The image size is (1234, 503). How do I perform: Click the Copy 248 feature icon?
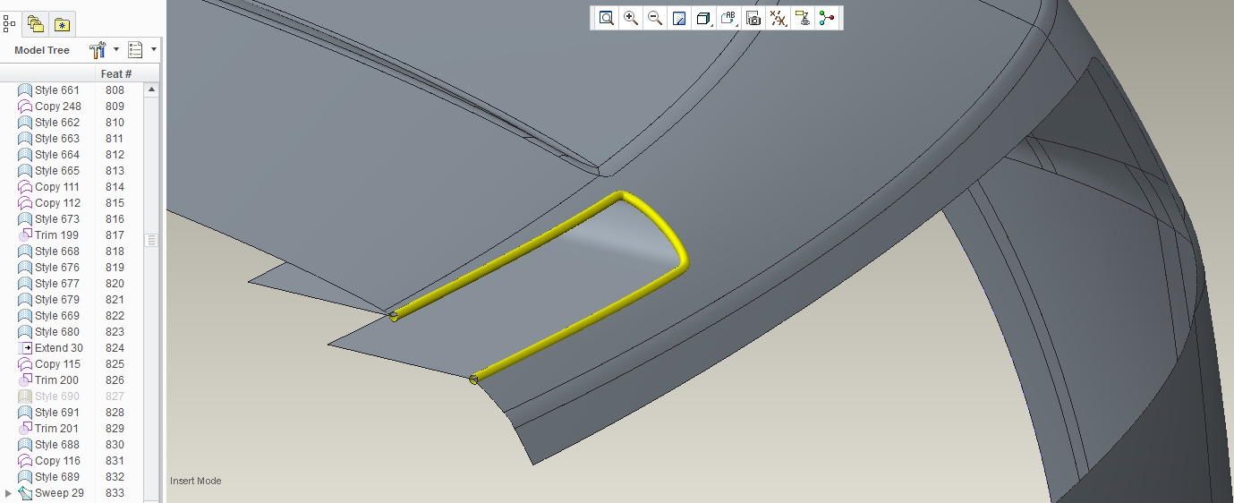click(25, 107)
